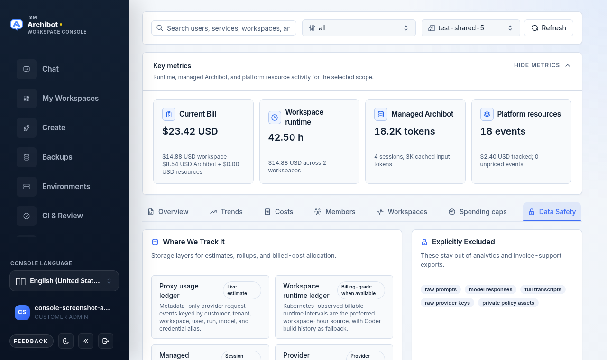The width and height of the screenshot is (607, 360).
Task: Click the 'model responses' tag
Action: [490, 289]
